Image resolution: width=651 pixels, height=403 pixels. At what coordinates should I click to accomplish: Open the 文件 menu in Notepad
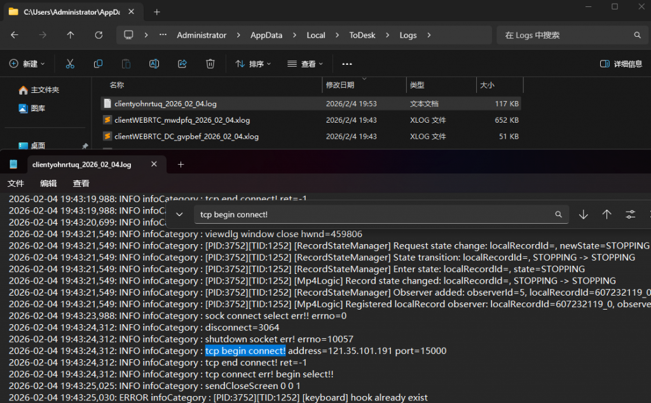click(16, 183)
